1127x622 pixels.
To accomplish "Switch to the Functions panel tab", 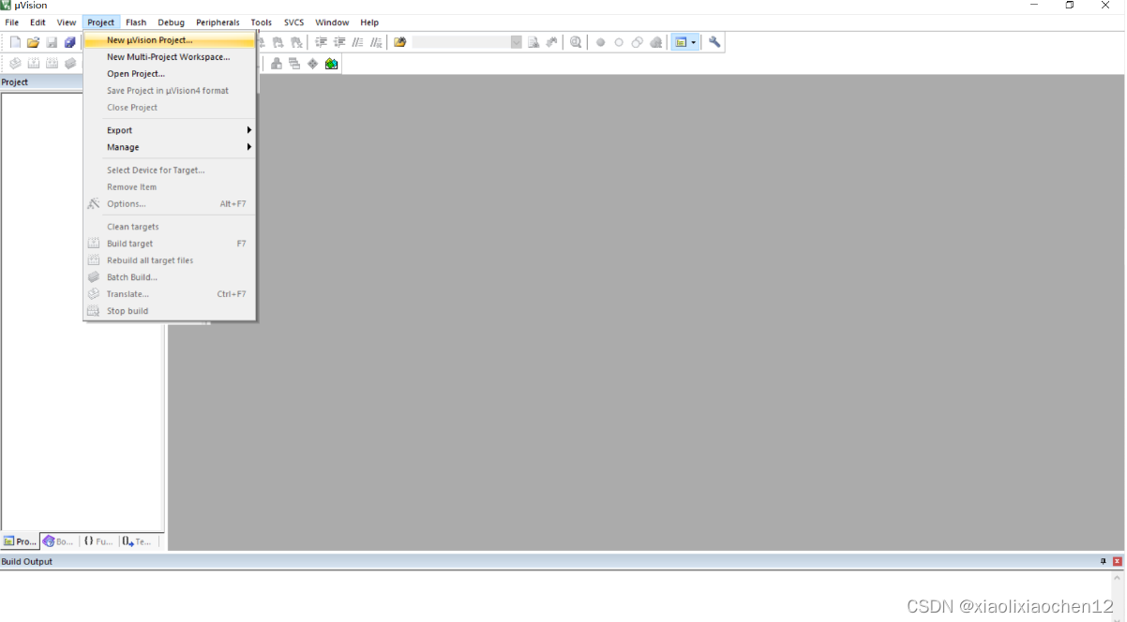I will click(x=98, y=541).
